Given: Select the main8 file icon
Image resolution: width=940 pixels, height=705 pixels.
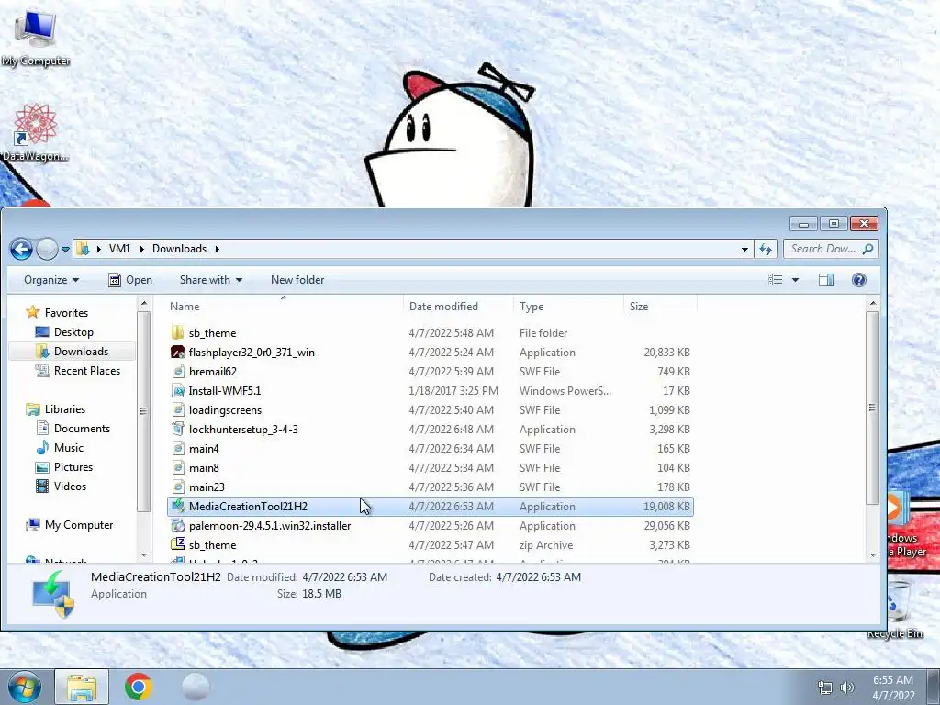Looking at the screenshot, I should click(177, 467).
